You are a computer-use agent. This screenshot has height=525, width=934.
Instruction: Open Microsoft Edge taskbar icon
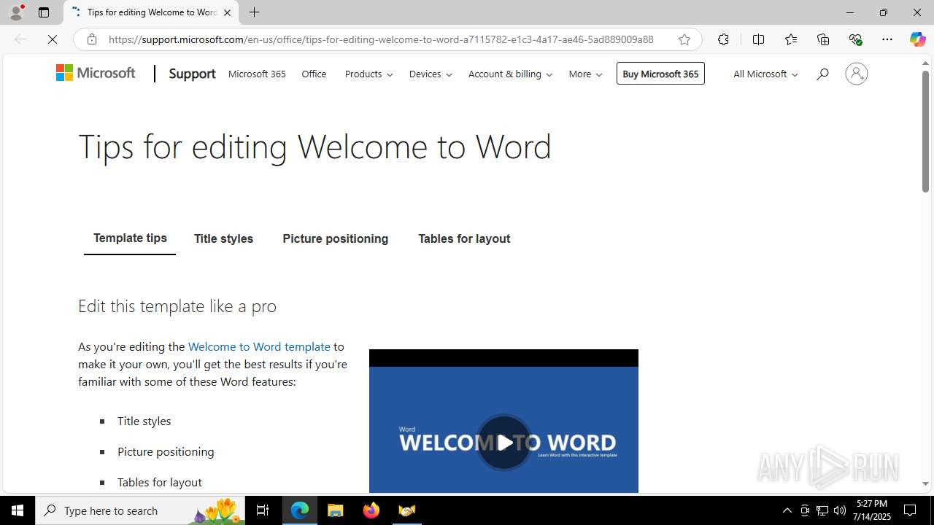(x=300, y=510)
